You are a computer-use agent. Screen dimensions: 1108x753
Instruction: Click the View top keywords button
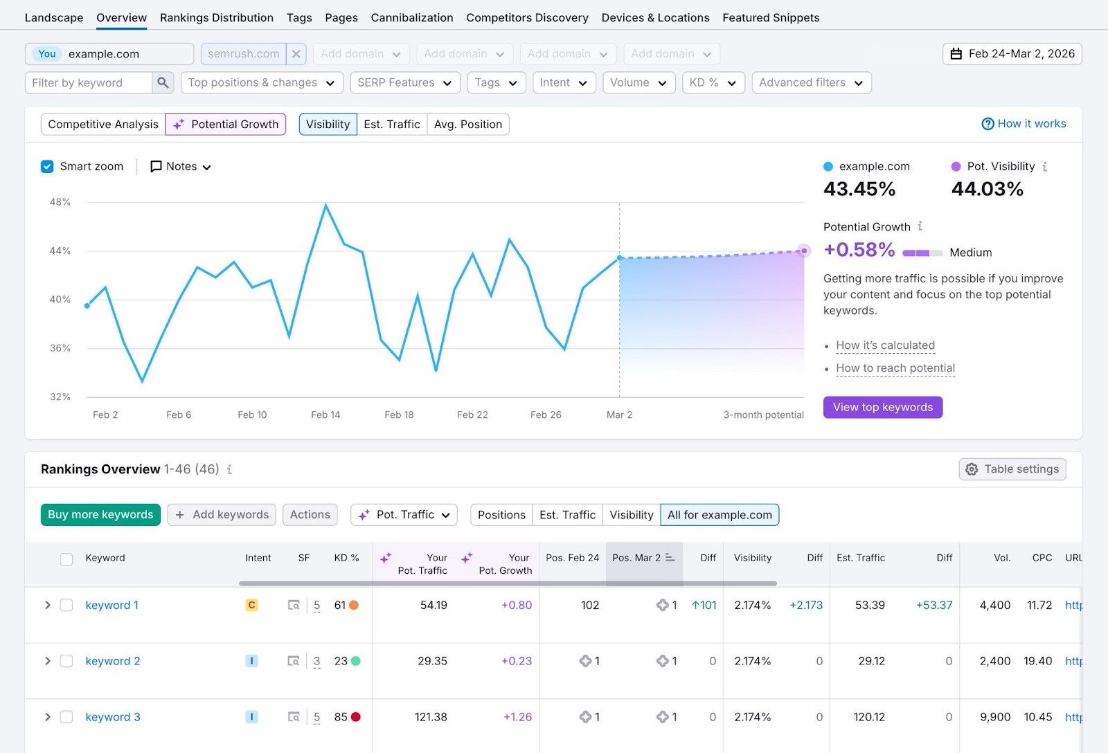point(882,407)
